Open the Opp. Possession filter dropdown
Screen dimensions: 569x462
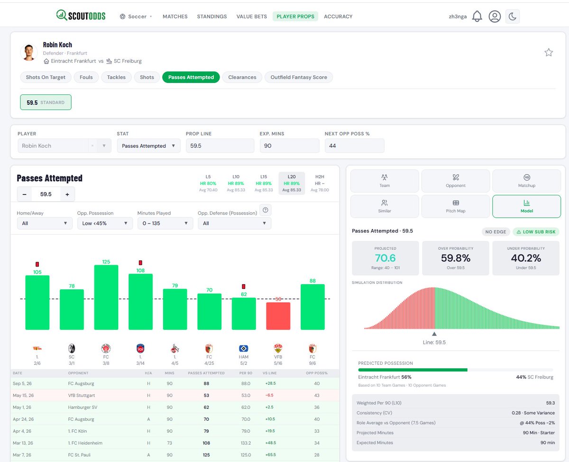105,223
